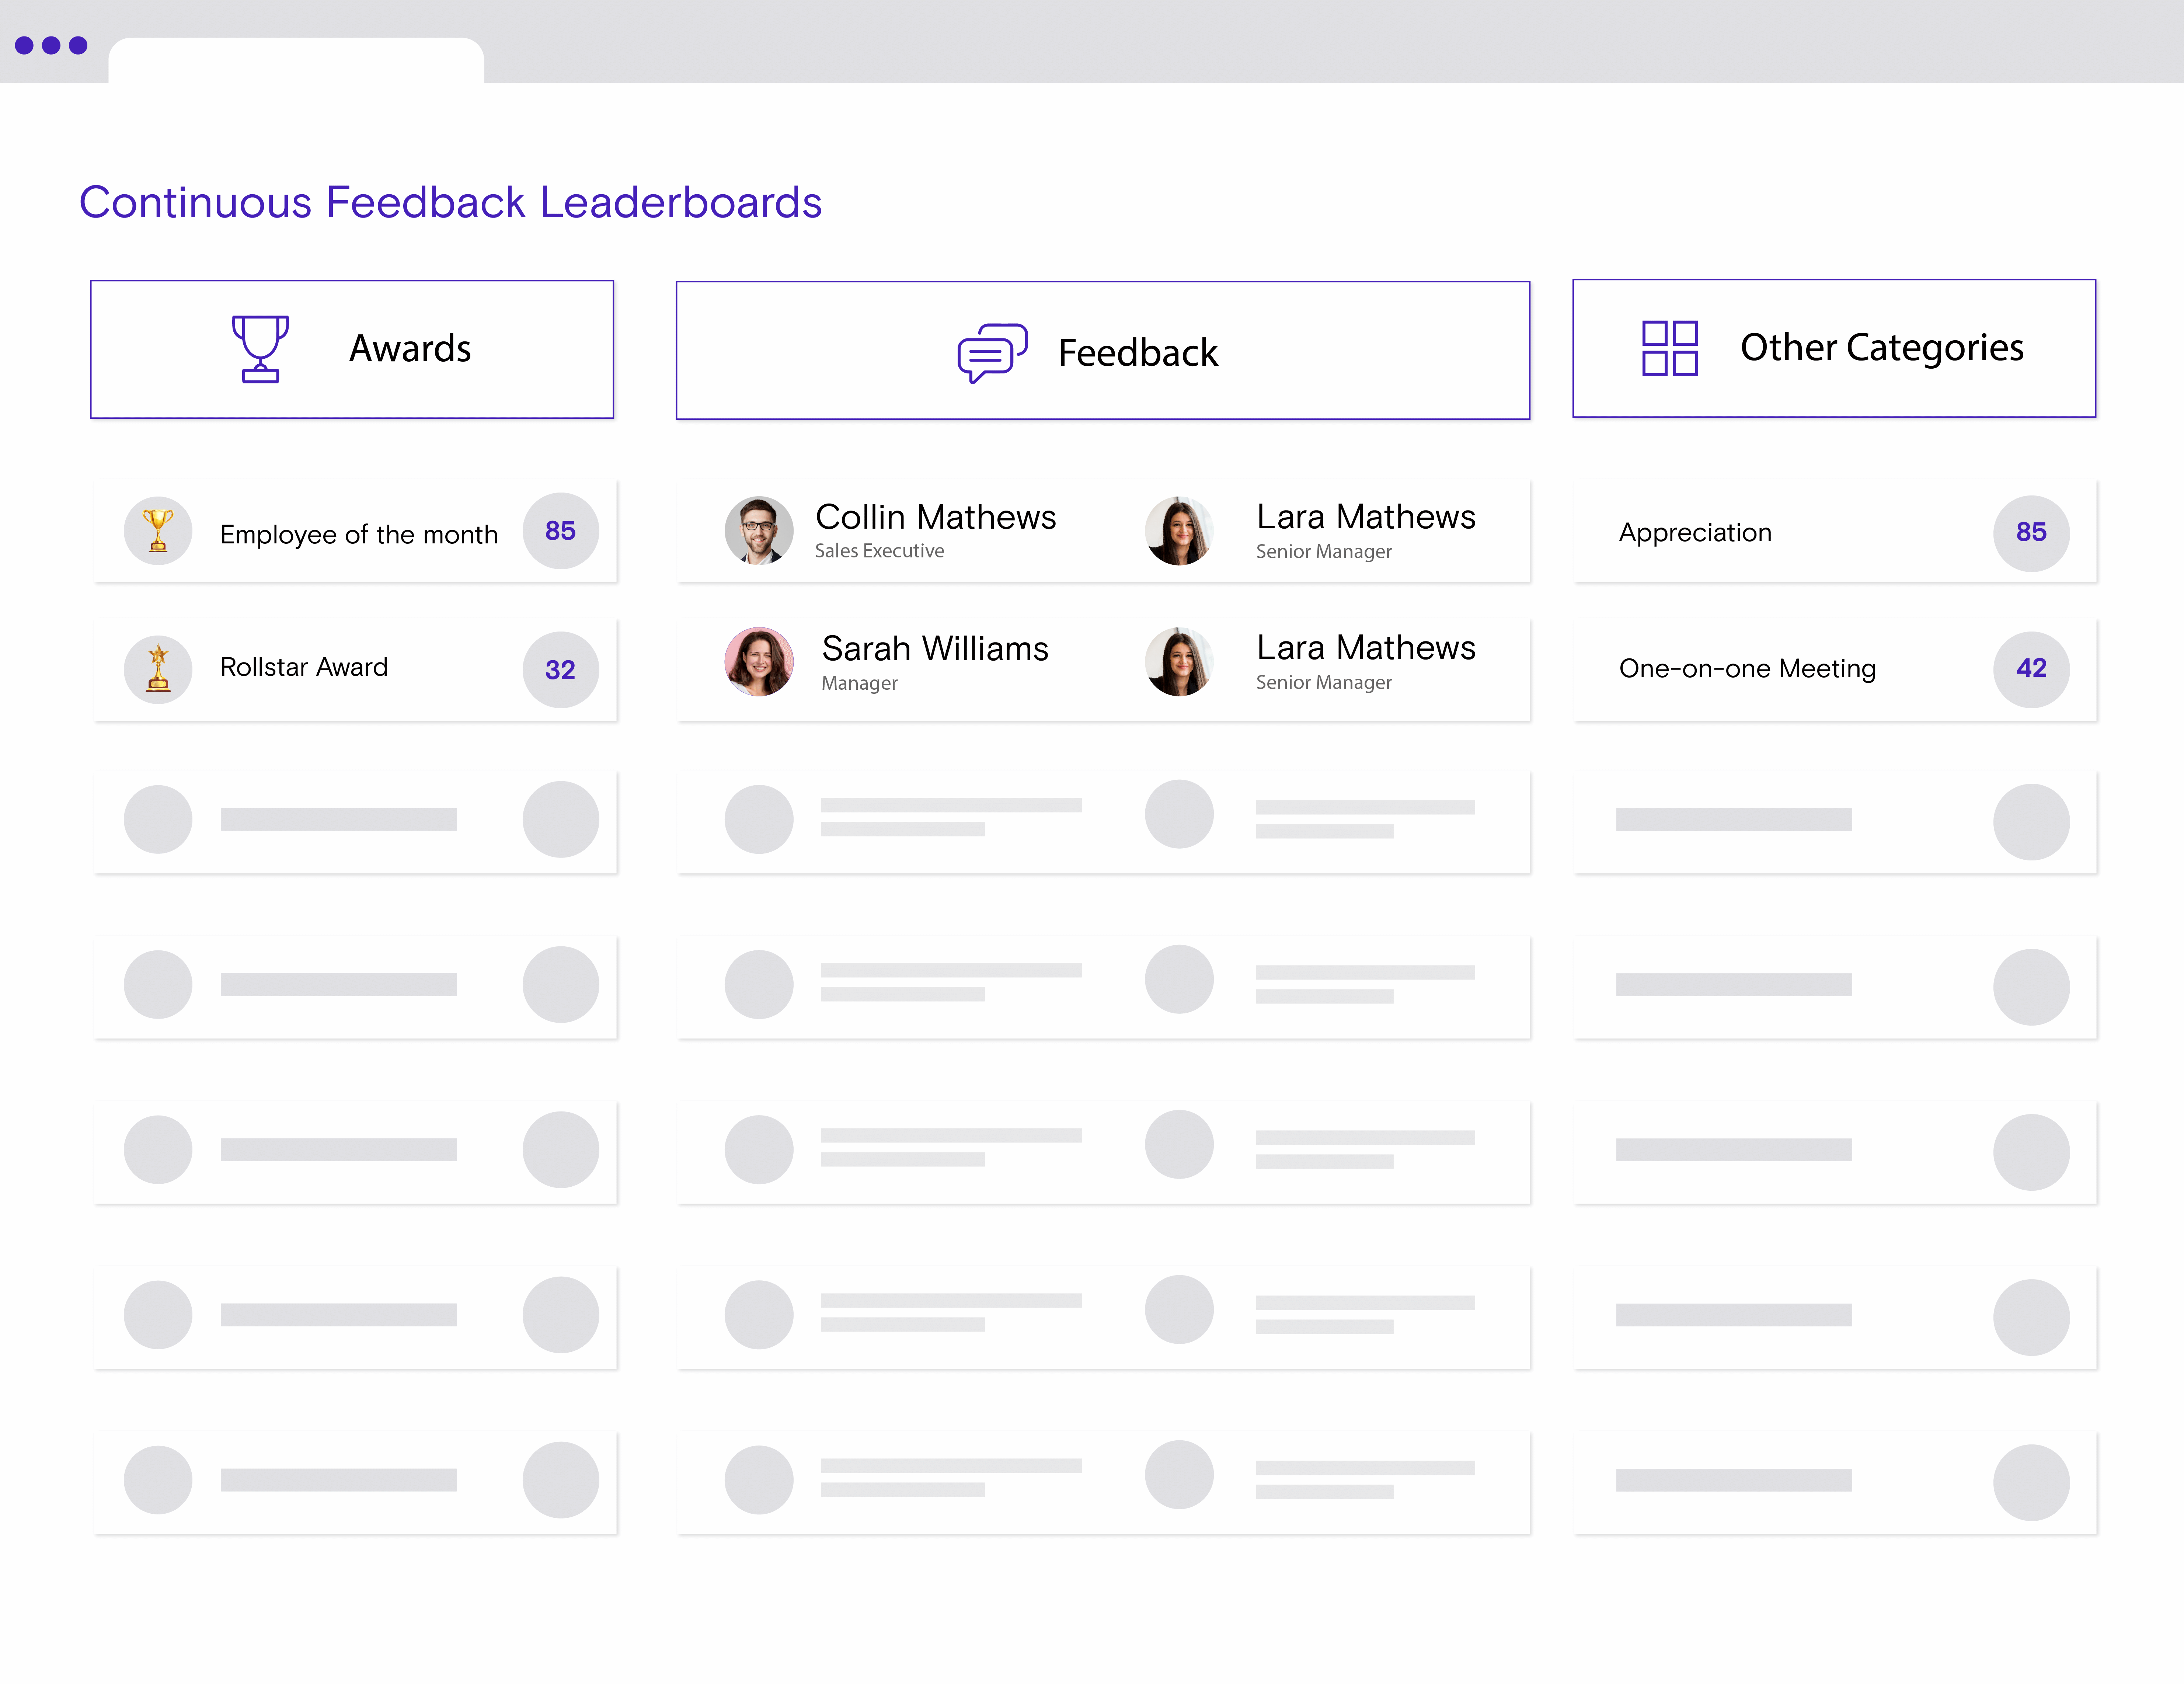Open Sarah Williams name link
The height and width of the screenshot is (1684, 2184).
[935, 649]
